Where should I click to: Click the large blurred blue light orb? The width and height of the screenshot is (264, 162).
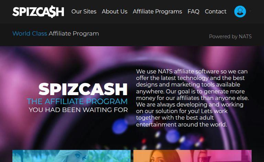pyautogui.click(x=120, y=126)
